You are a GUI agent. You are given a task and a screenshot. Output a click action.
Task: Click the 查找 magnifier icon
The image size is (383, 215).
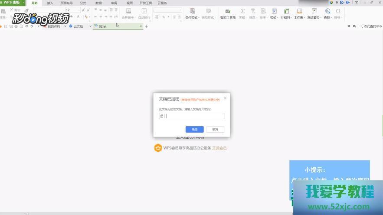point(327,11)
